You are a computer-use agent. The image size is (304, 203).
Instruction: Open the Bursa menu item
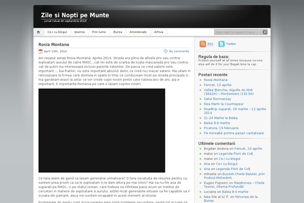(118, 32)
